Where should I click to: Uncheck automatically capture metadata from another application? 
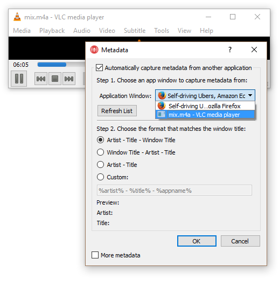click(99, 68)
